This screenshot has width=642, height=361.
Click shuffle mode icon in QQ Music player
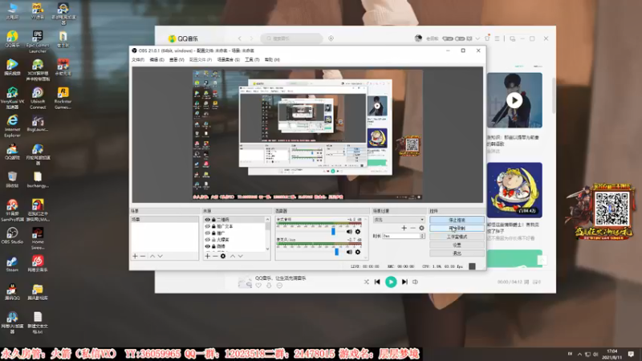point(367,282)
